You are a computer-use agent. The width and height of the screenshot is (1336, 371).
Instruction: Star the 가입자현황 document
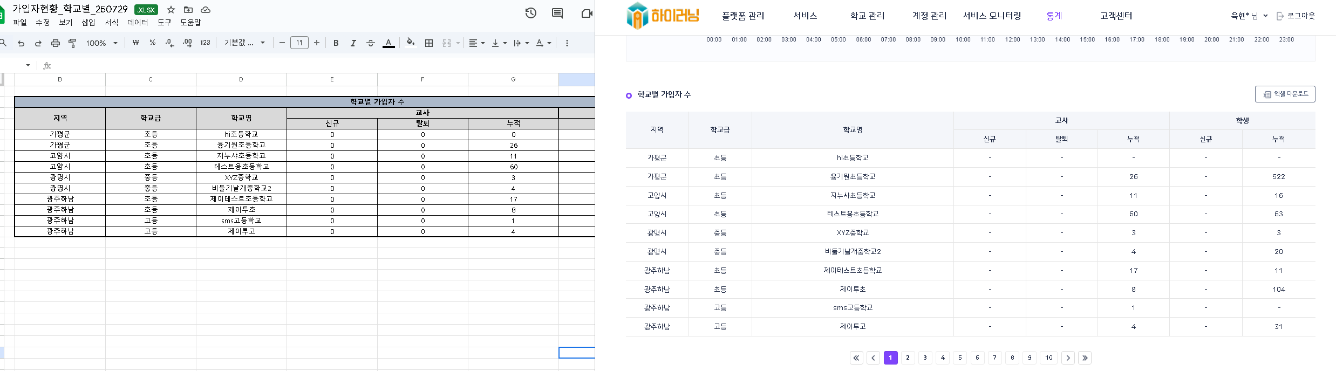171,10
